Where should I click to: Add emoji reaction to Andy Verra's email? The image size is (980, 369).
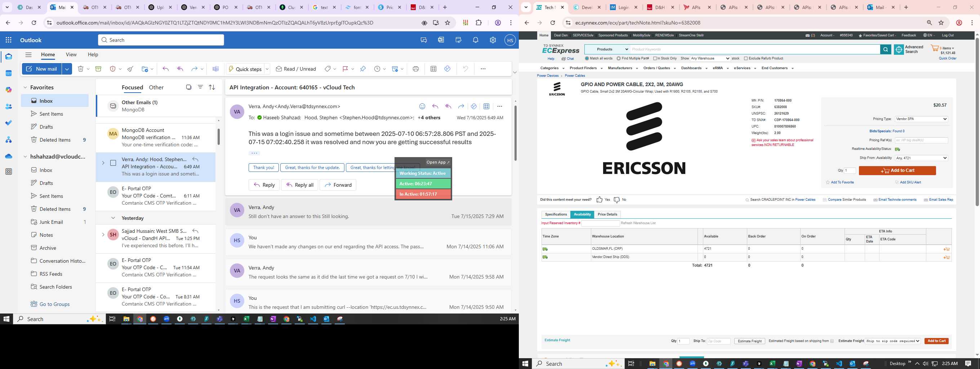[422, 107]
